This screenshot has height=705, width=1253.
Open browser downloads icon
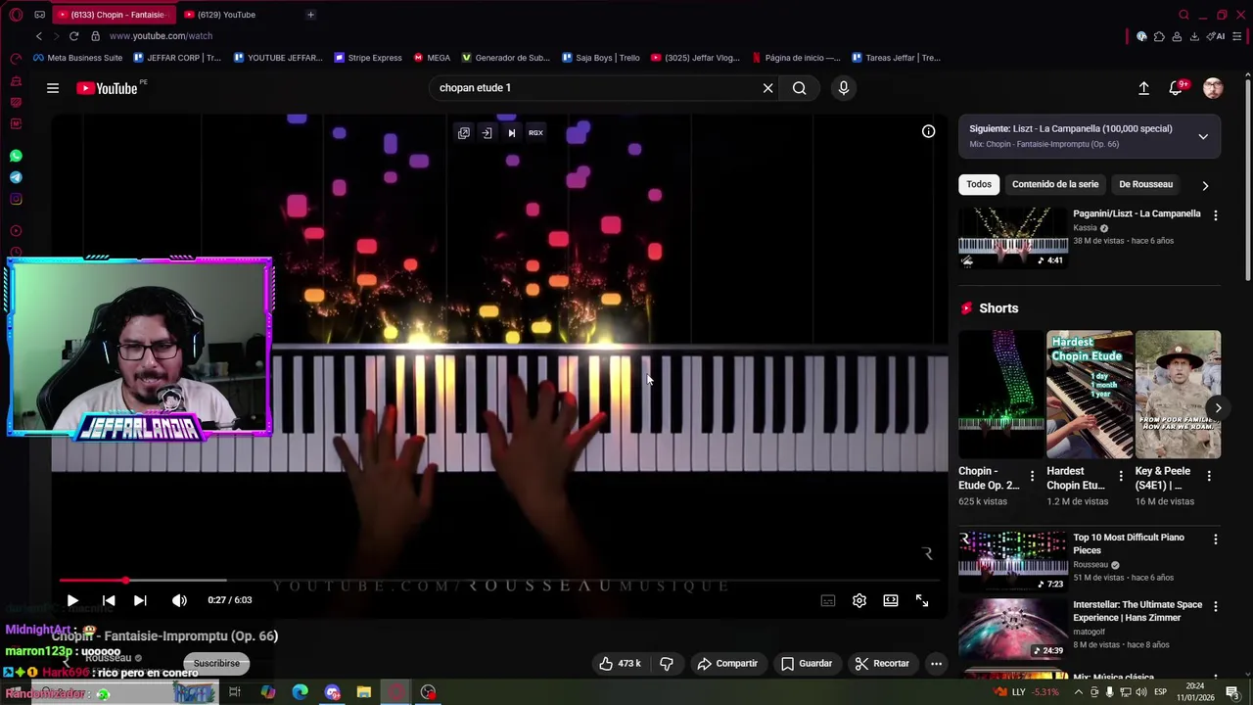pos(1194,36)
